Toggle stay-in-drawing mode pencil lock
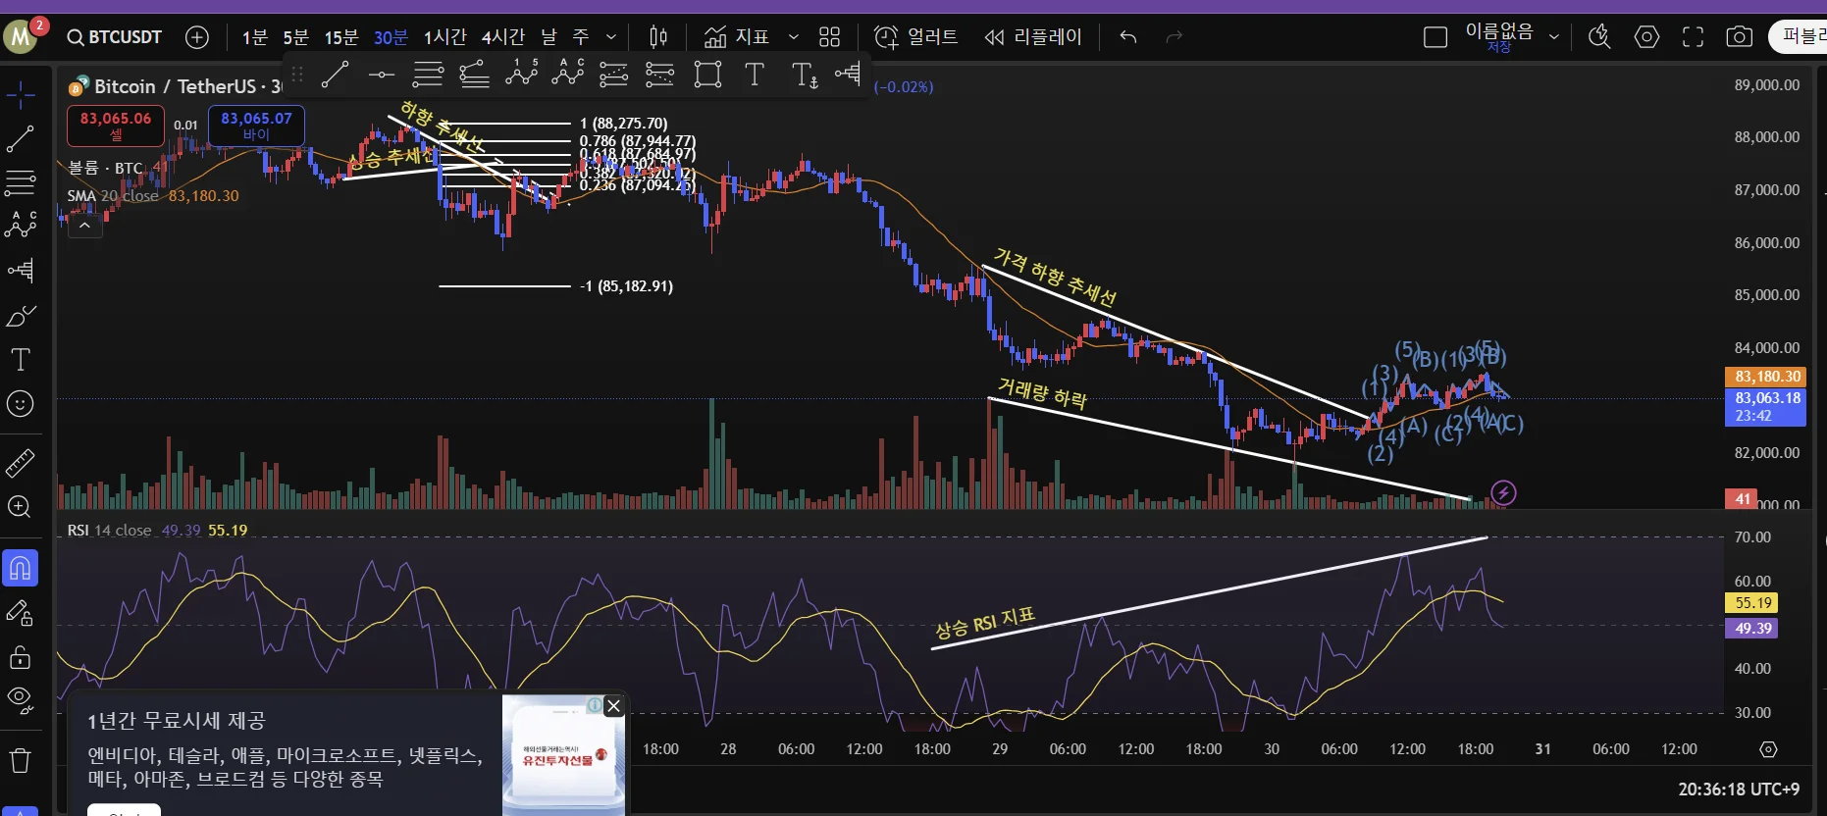Image resolution: width=1827 pixels, height=816 pixels. pos(21,613)
